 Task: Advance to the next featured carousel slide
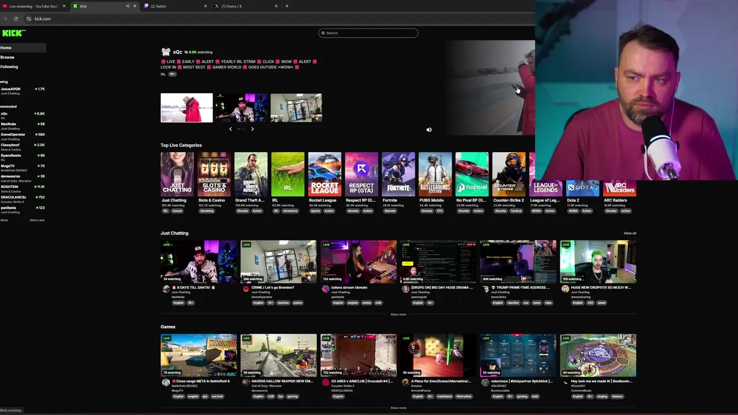(252, 129)
